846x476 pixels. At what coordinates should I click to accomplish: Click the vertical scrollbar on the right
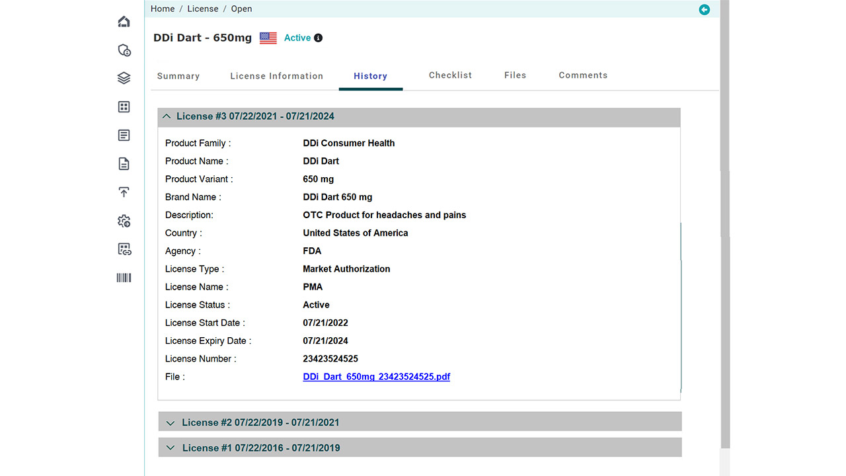coord(725,198)
